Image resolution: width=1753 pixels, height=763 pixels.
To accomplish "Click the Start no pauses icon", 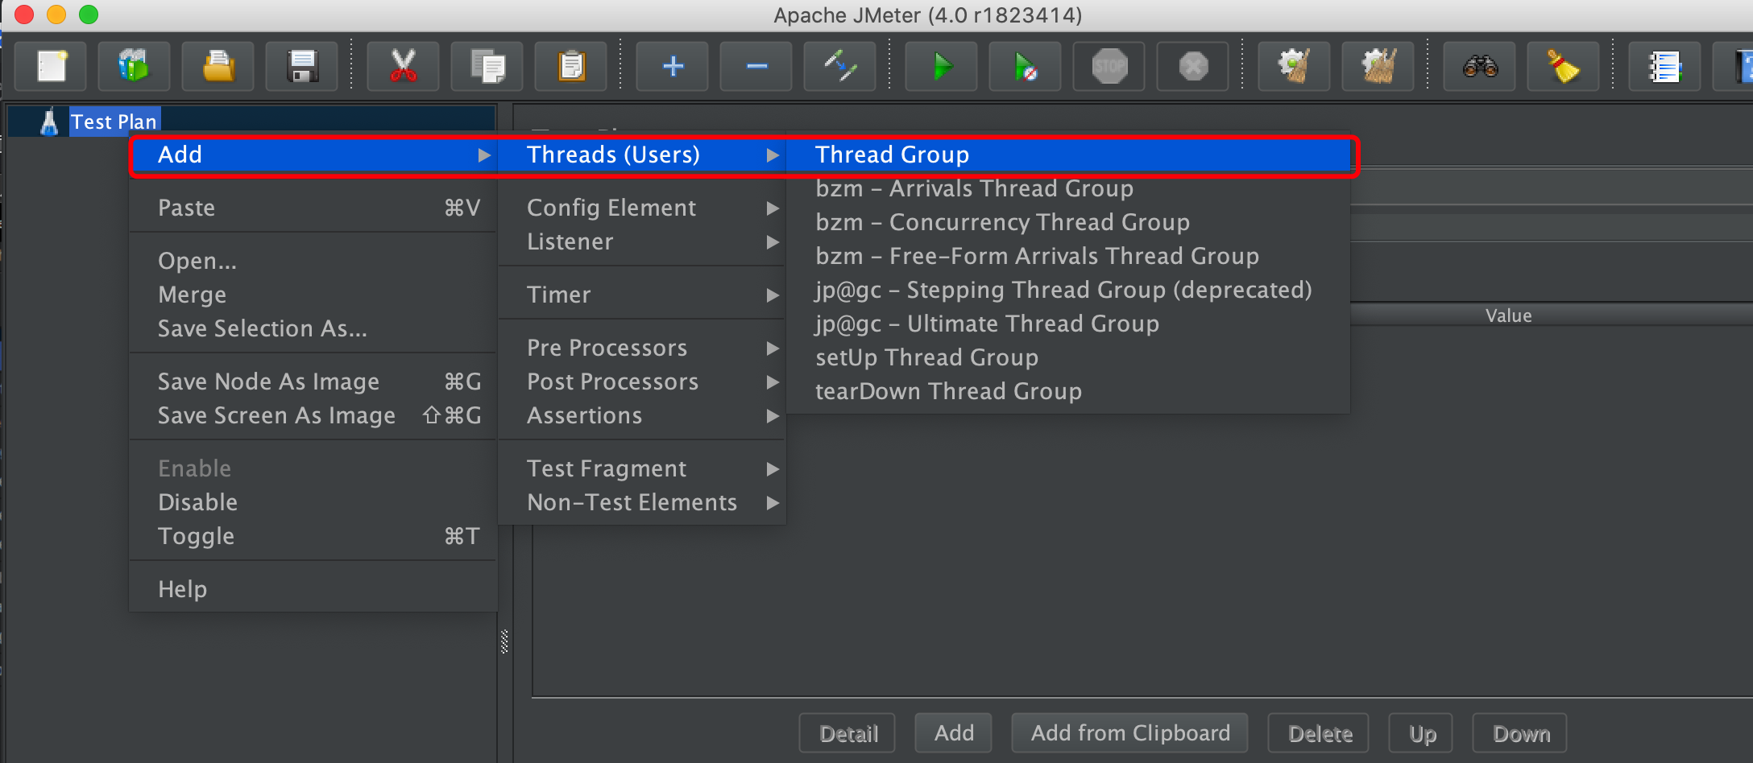I will pos(1025,66).
